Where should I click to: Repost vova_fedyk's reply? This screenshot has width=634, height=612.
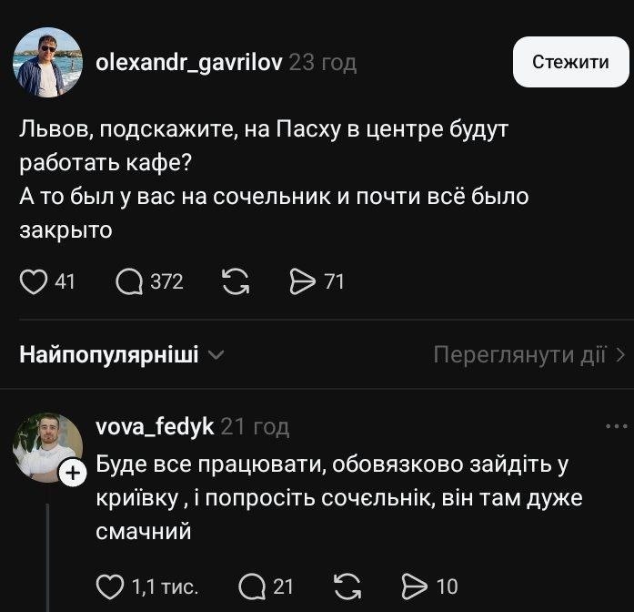coord(347,586)
